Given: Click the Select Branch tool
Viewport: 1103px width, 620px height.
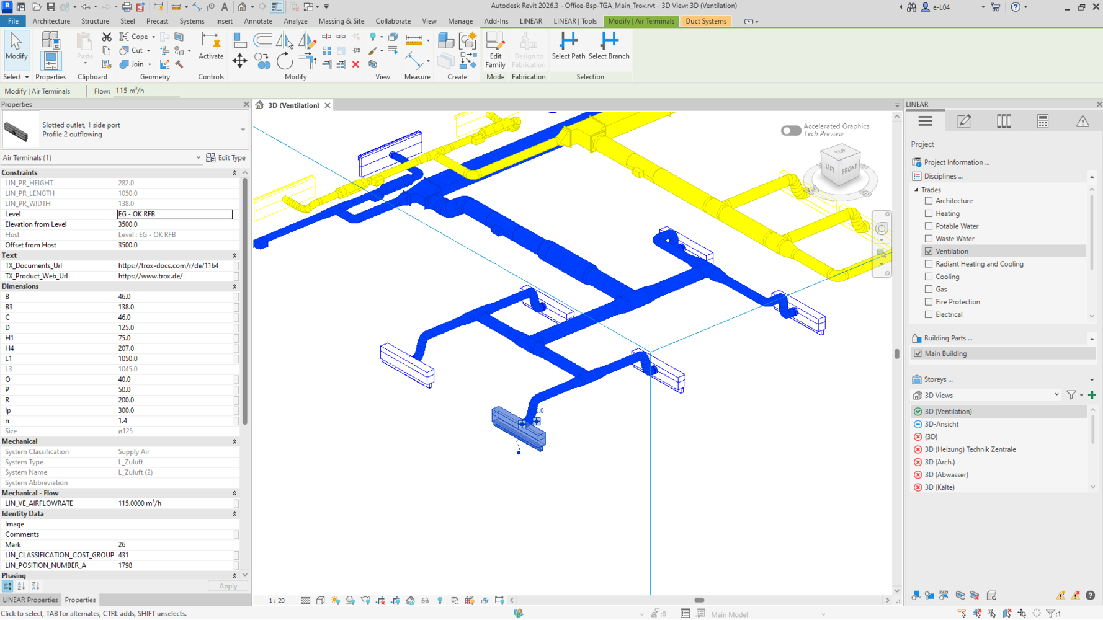Looking at the screenshot, I should (x=609, y=46).
